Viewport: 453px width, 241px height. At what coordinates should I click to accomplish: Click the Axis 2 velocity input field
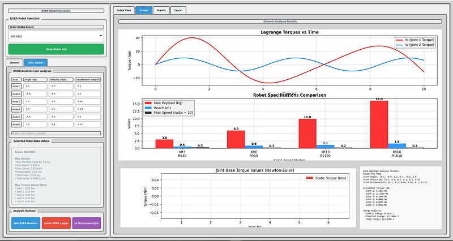point(61,94)
